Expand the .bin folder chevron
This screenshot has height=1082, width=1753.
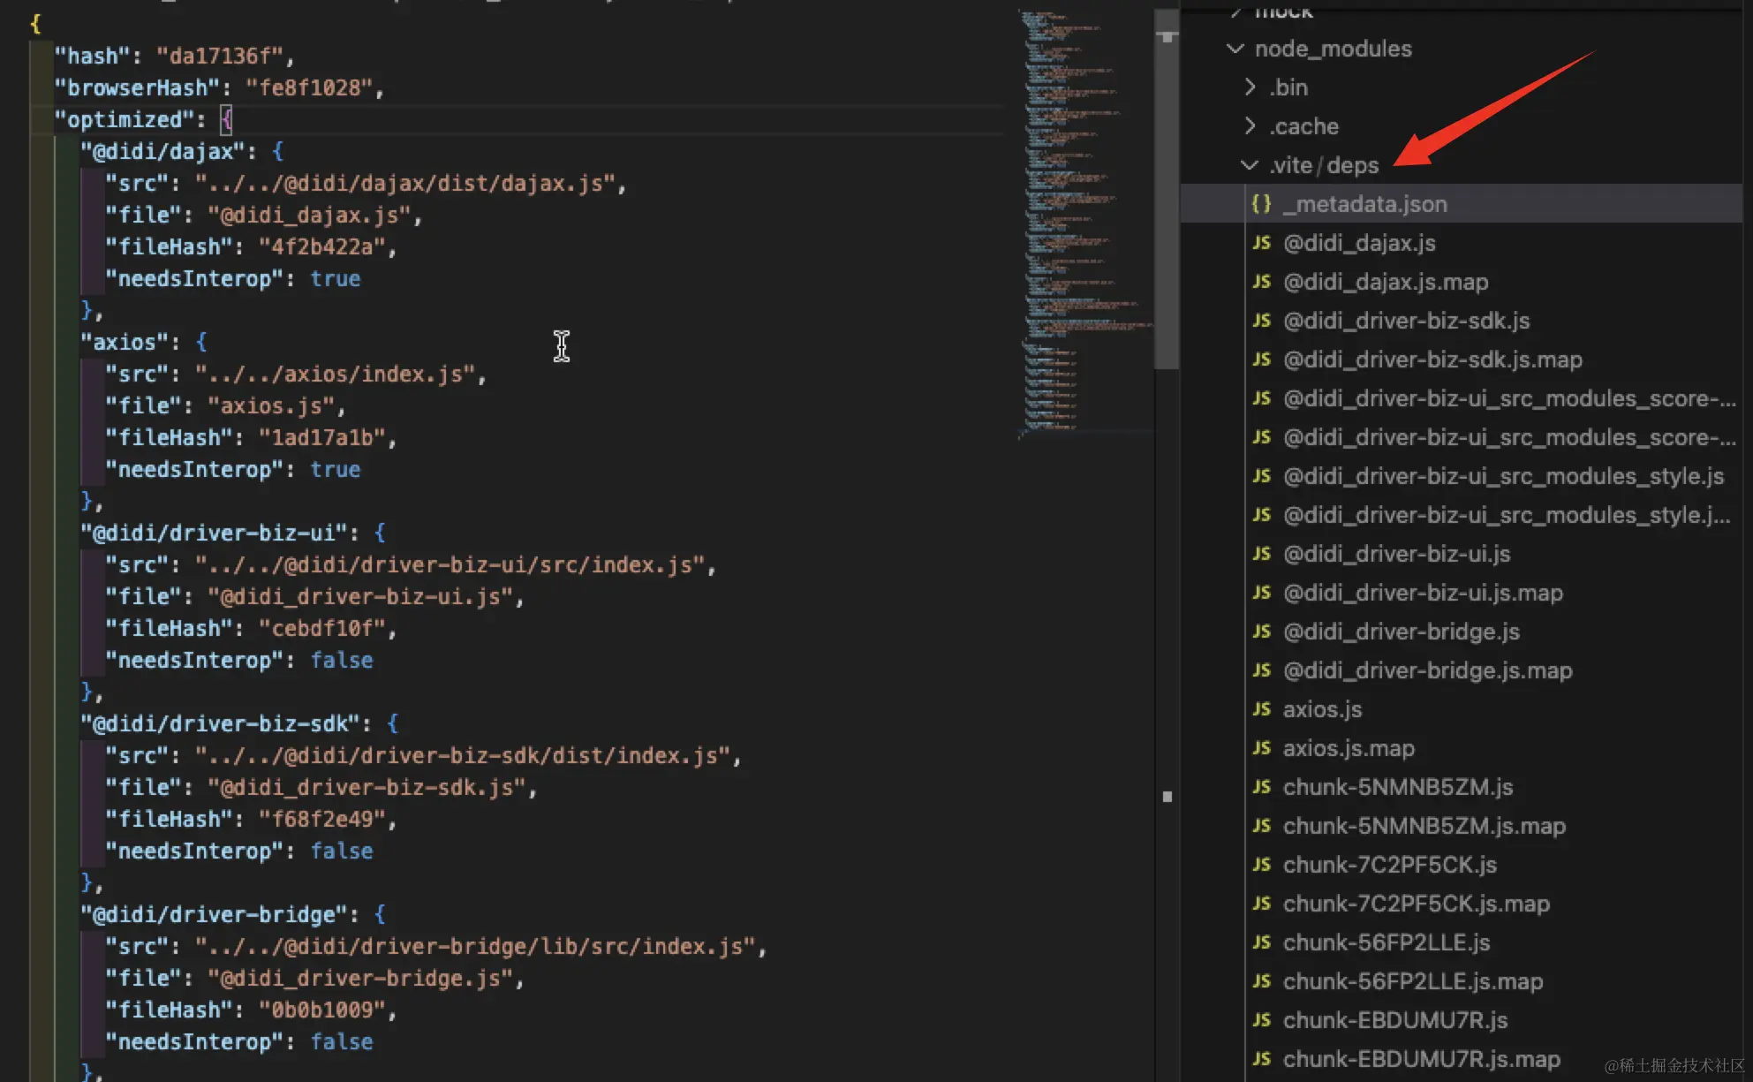click(1250, 87)
